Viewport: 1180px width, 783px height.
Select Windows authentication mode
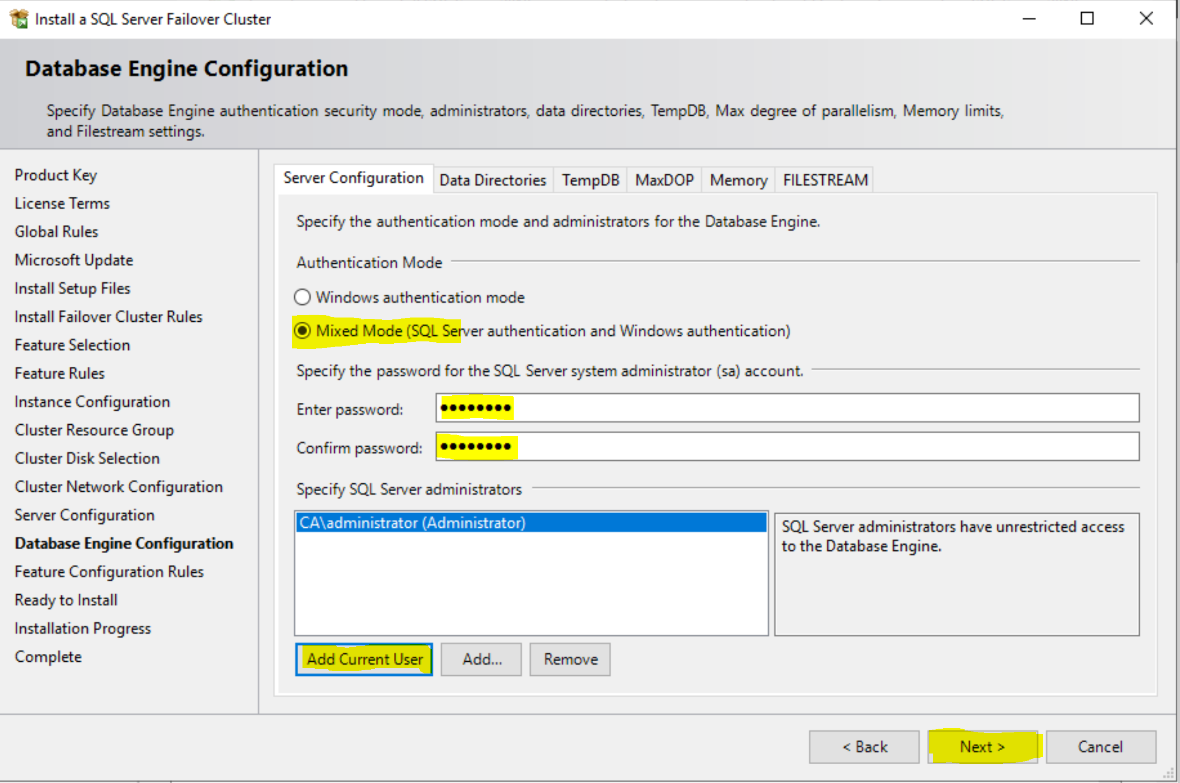[x=302, y=297]
